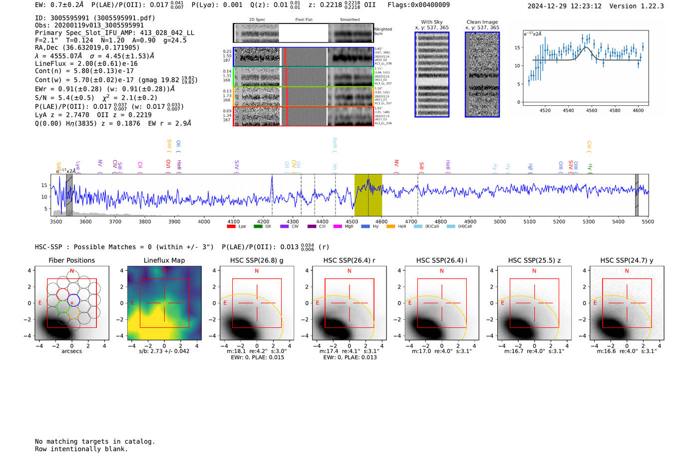Image resolution: width=699 pixels, height=476 pixels.
Task: Click the No matching targets in catalog text
Action: 95,442
